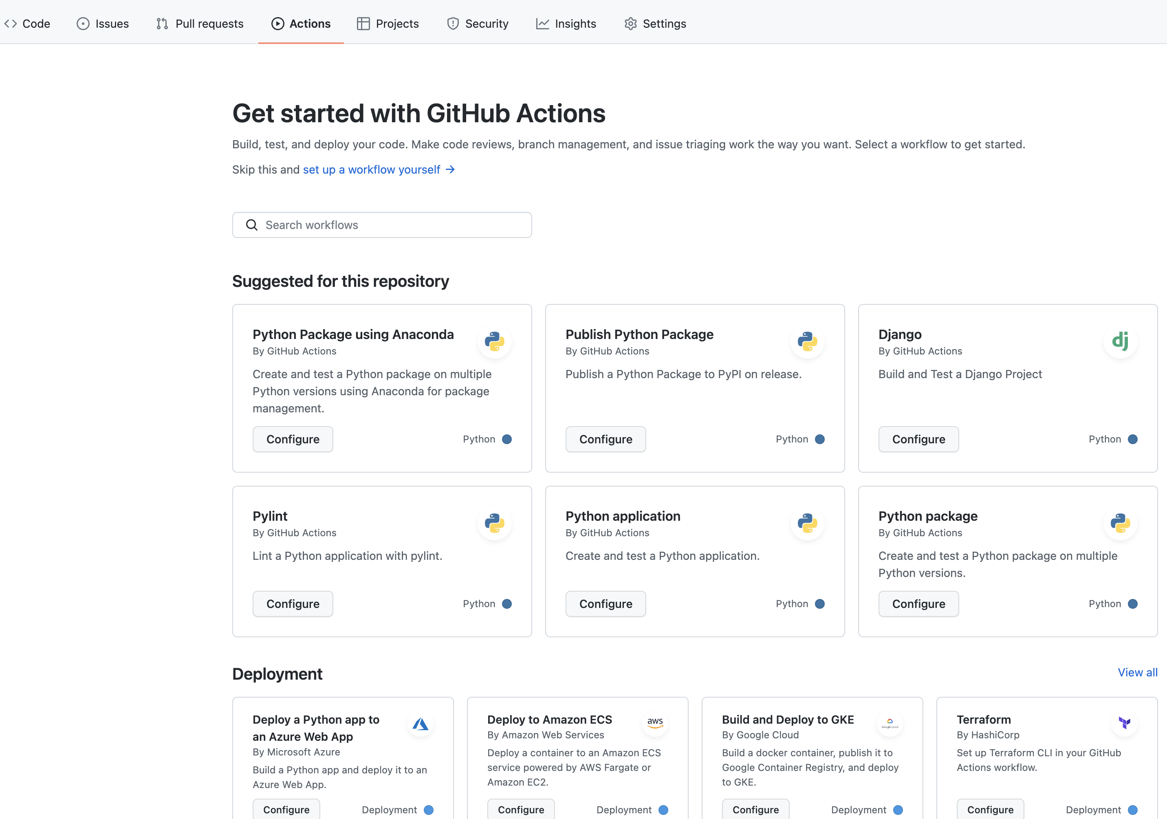
Task: Click Python logo on Publish Python Package
Action: [x=807, y=341]
